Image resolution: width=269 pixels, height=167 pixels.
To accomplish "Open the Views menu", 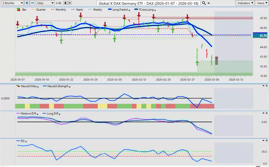I will (262, 3).
